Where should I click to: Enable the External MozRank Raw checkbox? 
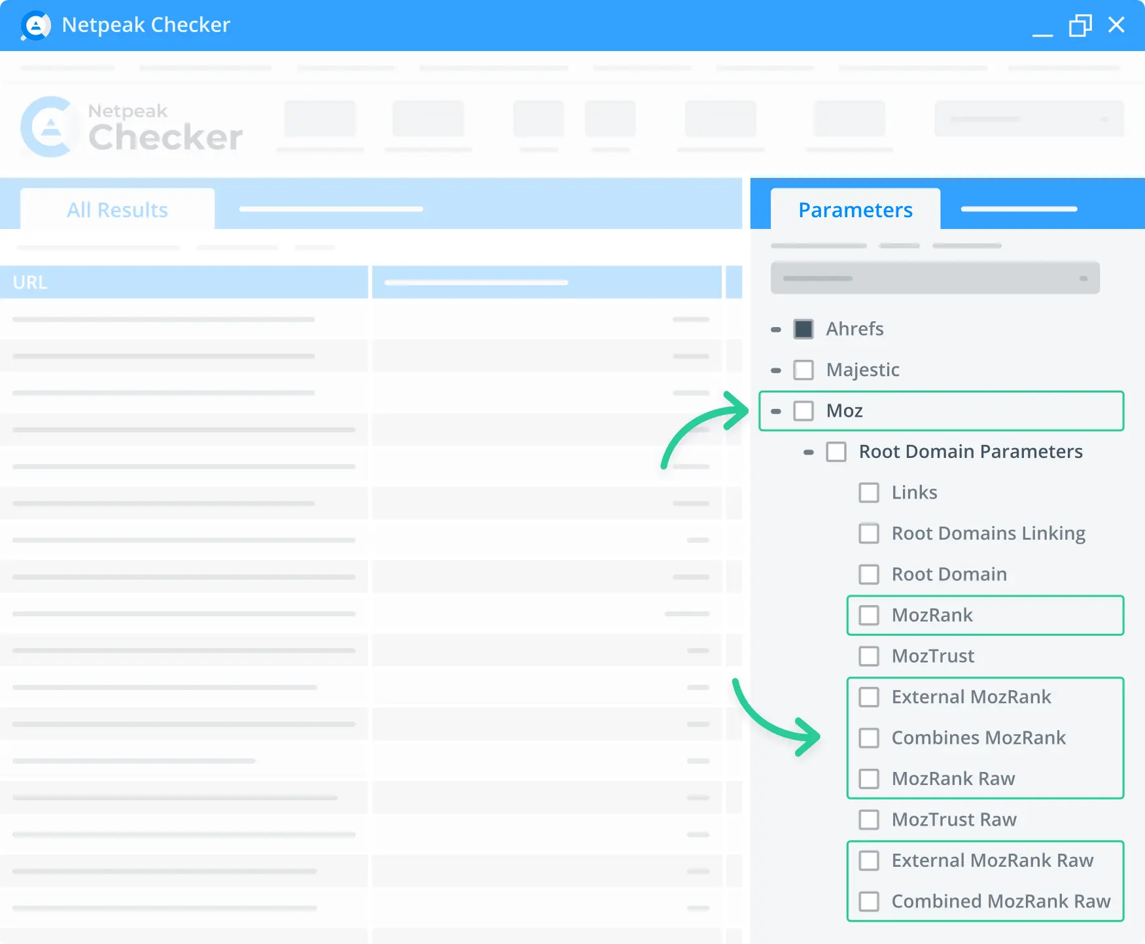click(869, 861)
